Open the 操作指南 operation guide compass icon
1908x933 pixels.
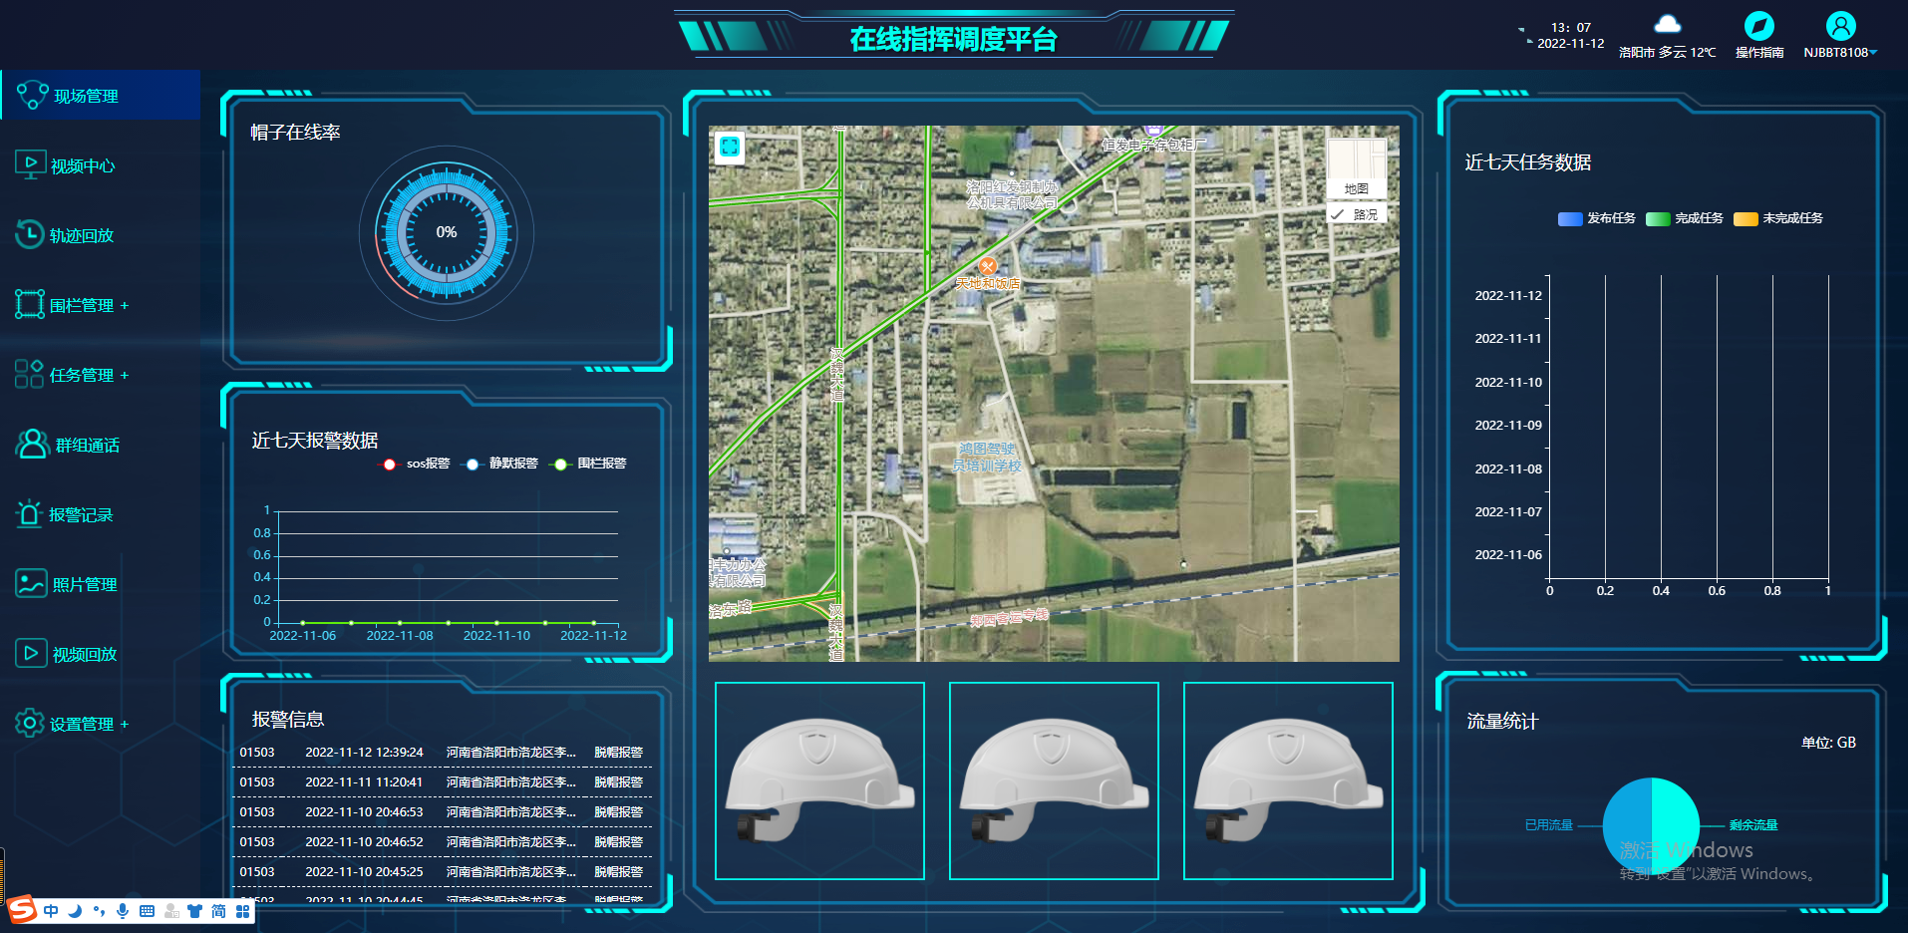pos(1758,26)
